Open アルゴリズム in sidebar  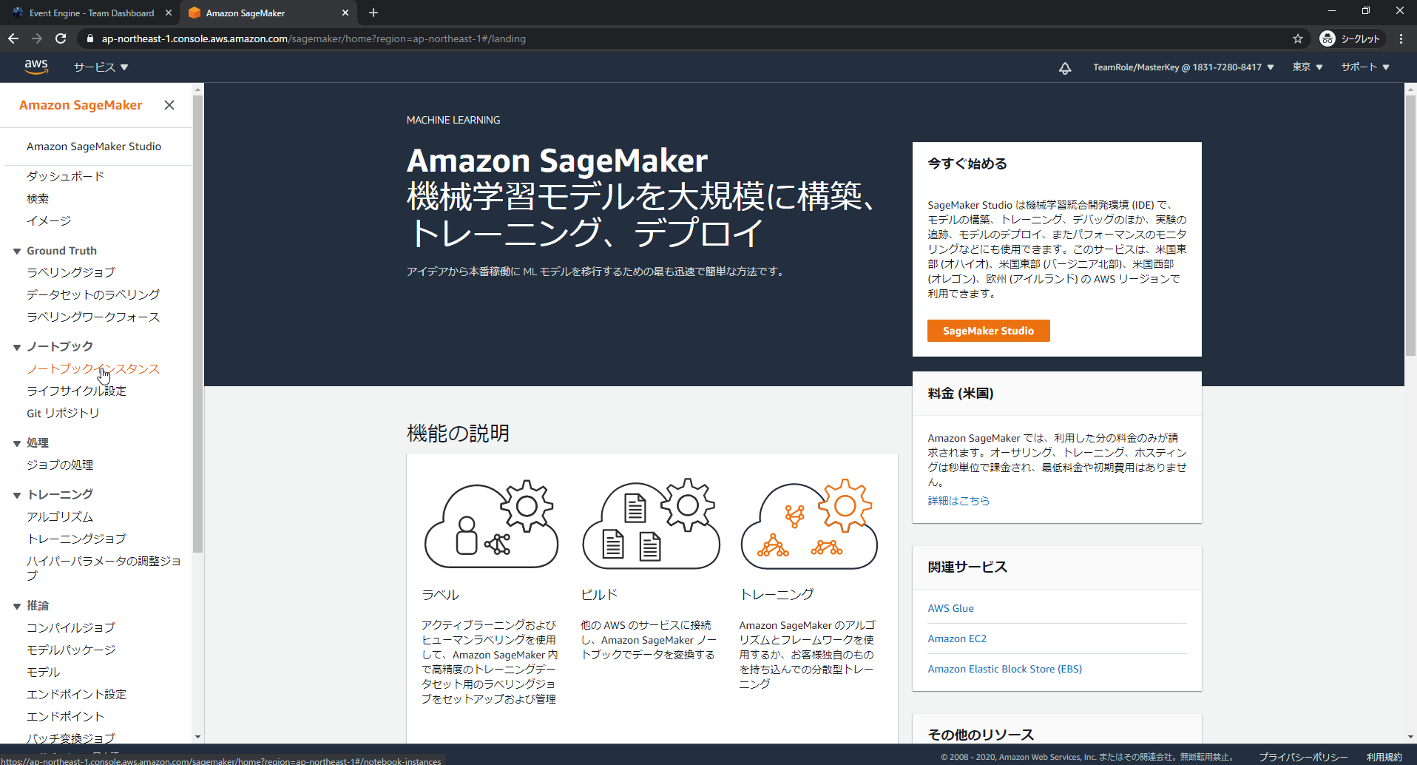(60, 516)
